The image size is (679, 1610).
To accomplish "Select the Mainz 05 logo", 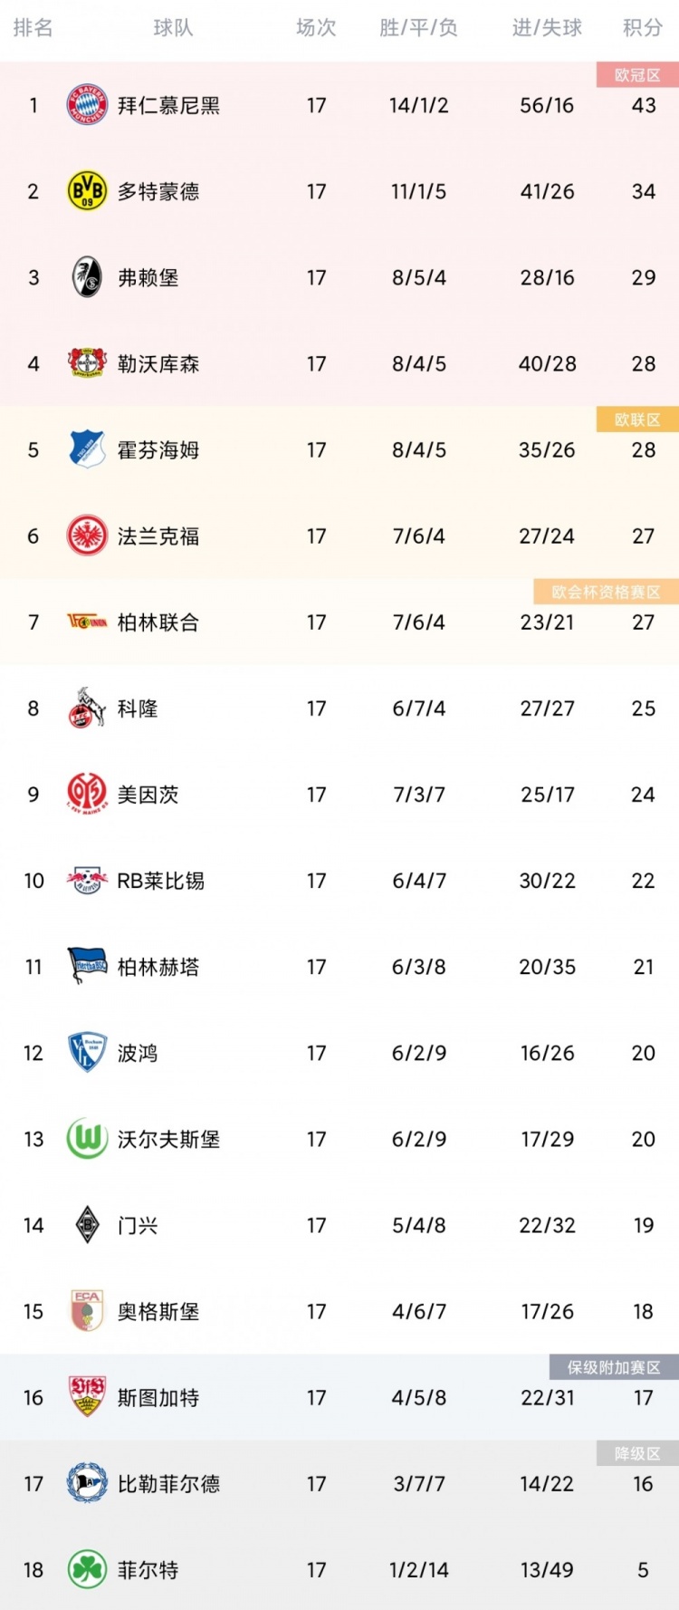I will 87,794.
